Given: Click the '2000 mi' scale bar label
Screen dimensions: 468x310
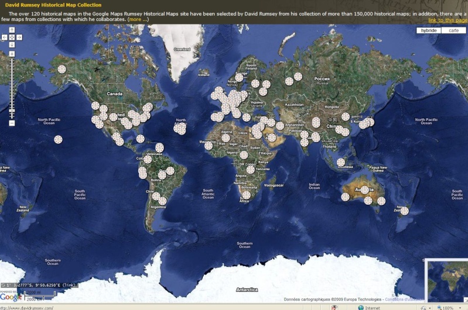Looking at the screenshot, I should click(x=33, y=292).
